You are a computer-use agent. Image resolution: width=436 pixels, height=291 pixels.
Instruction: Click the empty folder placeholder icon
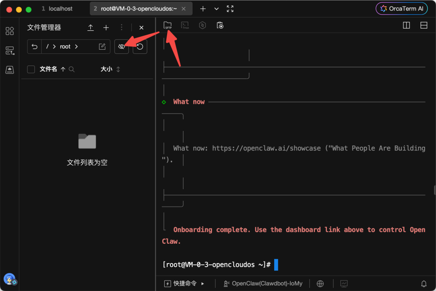click(87, 141)
